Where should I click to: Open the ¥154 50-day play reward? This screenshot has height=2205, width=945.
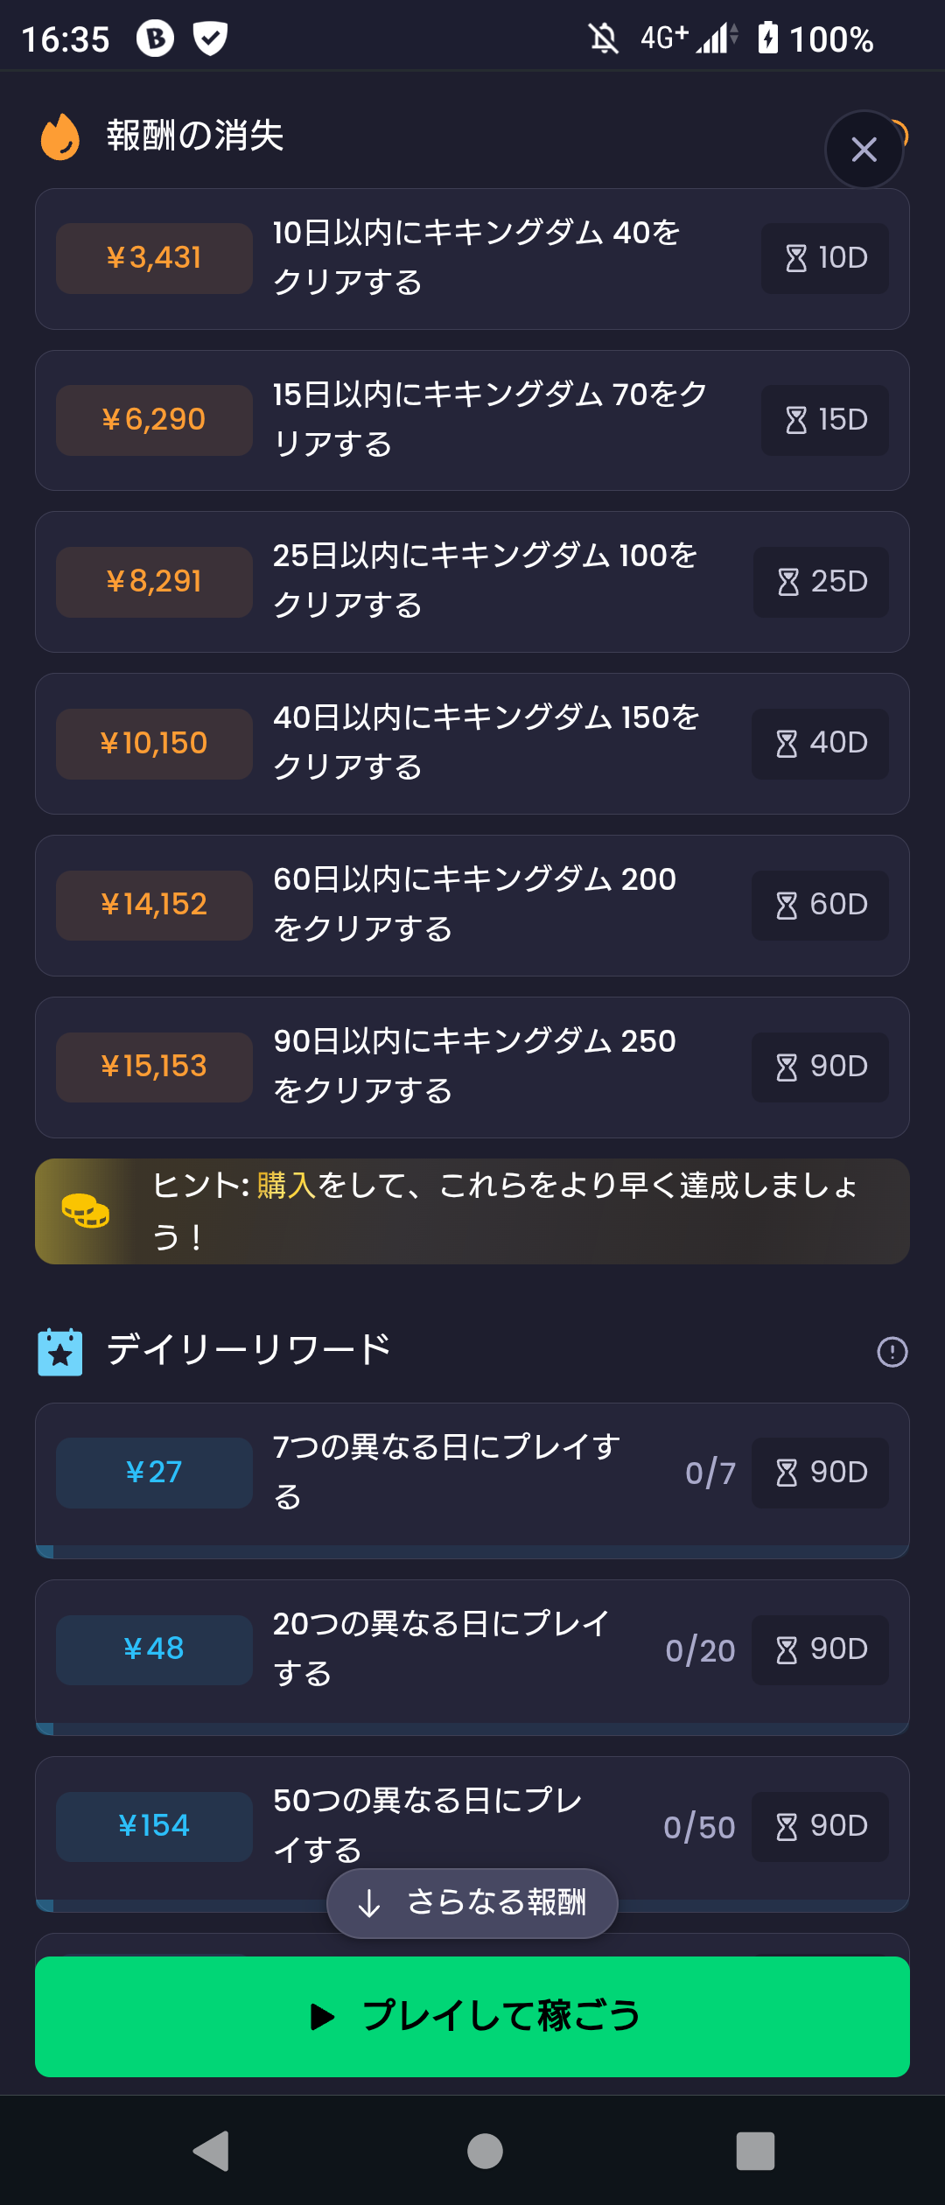pyautogui.click(x=472, y=1825)
